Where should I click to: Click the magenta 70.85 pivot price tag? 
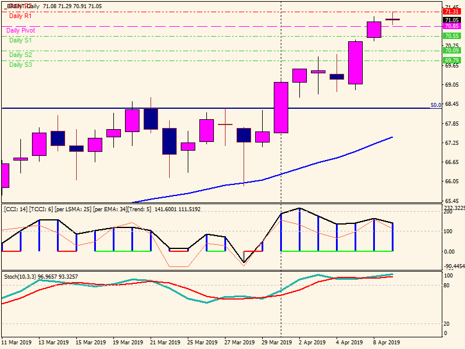pos(451,26)
